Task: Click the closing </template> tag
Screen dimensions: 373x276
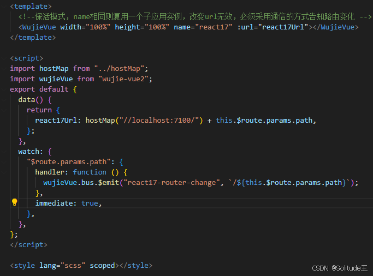Action: pyautogui.click(x=33, y=38)
